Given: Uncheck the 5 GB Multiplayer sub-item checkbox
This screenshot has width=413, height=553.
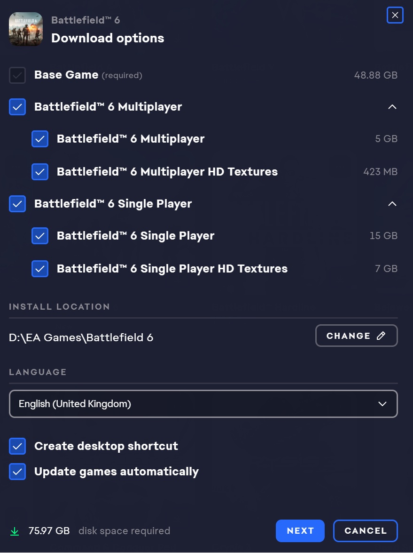Looking at the screenshot, I should [x=40, y=139].
